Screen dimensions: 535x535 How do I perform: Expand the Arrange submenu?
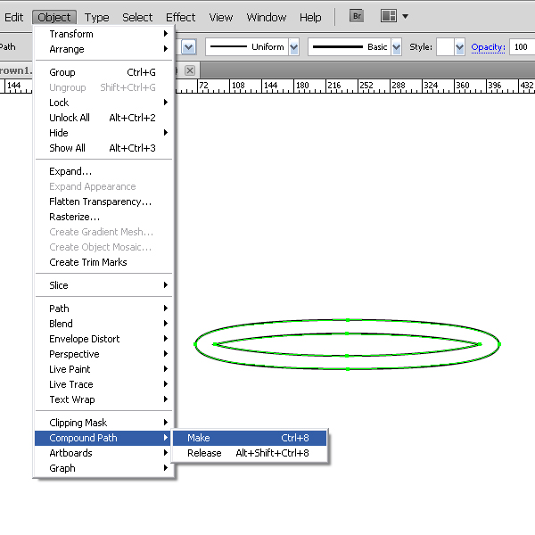103,49
